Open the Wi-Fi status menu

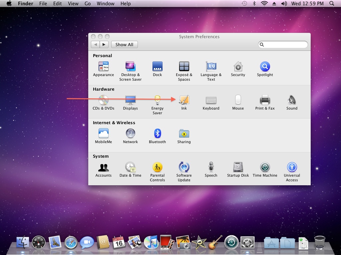pos(264,3)
